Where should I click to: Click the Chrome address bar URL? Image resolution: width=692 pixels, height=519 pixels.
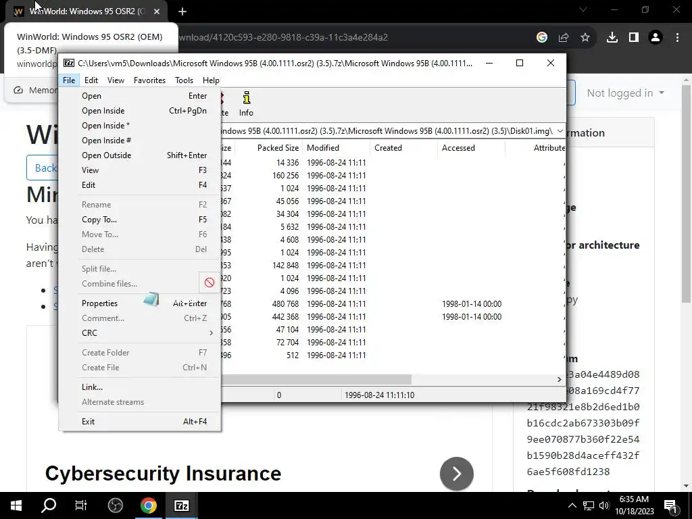(x=283, y=38)
